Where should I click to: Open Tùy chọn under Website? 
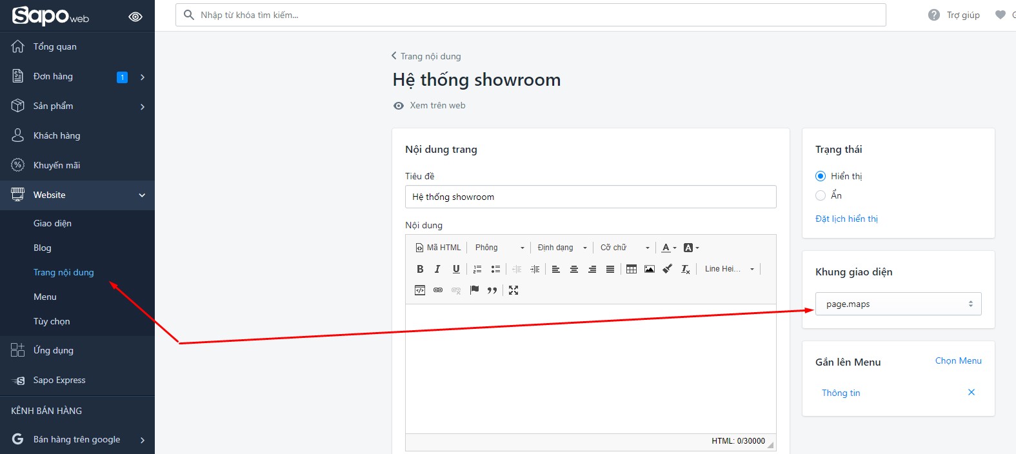pyautogui.click(x=52, y=321)
